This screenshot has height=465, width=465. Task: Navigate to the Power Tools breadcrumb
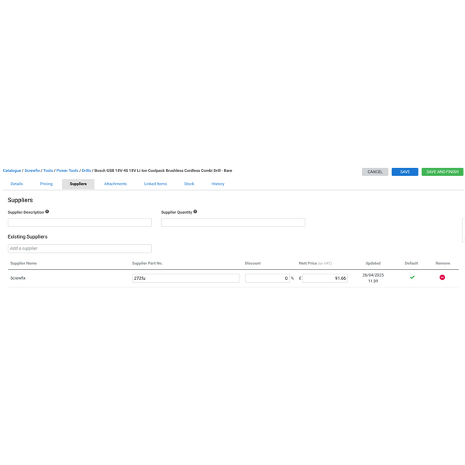point(67,170)
